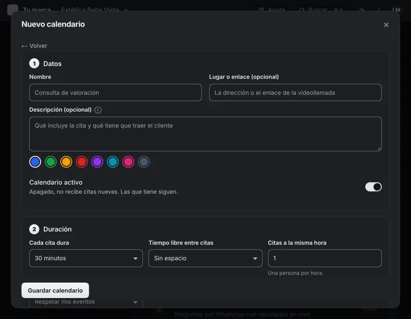The image size is (411, 319).
Task: Select the blue calendar color
Action: [35, 162]
